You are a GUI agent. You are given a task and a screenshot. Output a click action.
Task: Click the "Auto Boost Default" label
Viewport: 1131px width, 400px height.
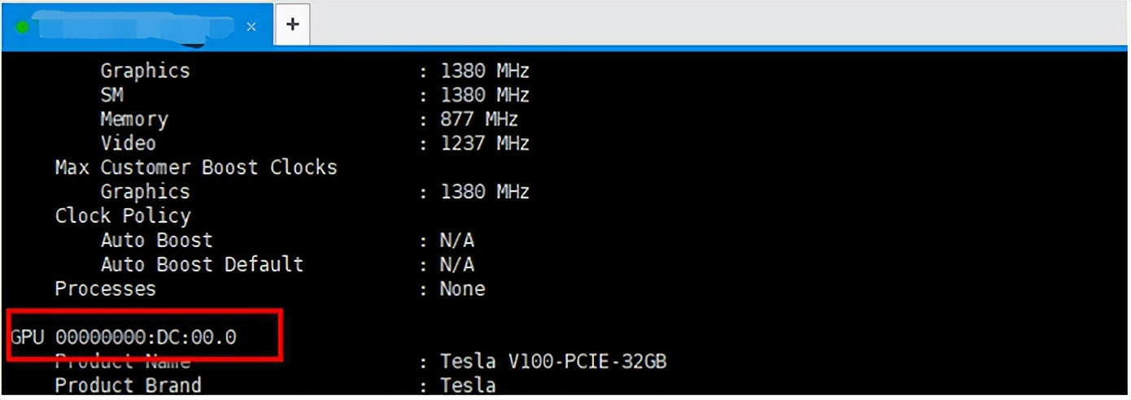202,265
